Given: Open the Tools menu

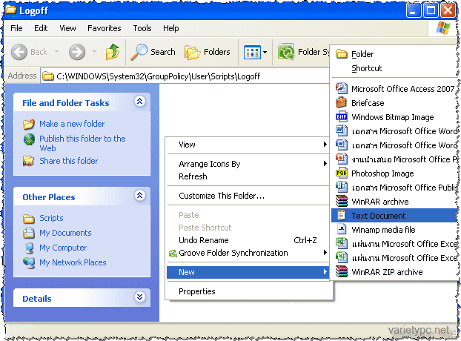Looking at the screenshot, I should point(142,28).
